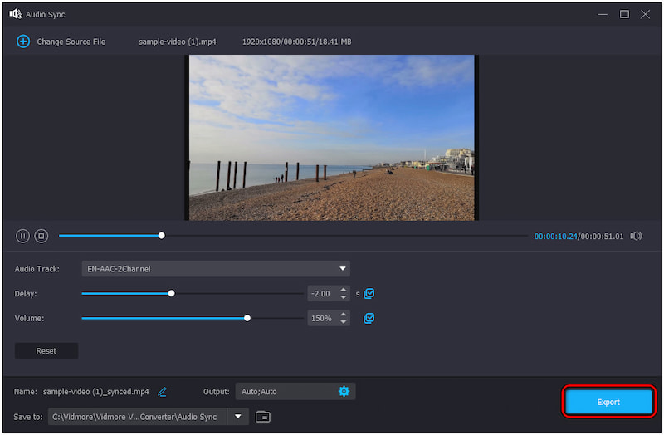
Task: Open the save folder icon
Action: (x=263, y=417)
